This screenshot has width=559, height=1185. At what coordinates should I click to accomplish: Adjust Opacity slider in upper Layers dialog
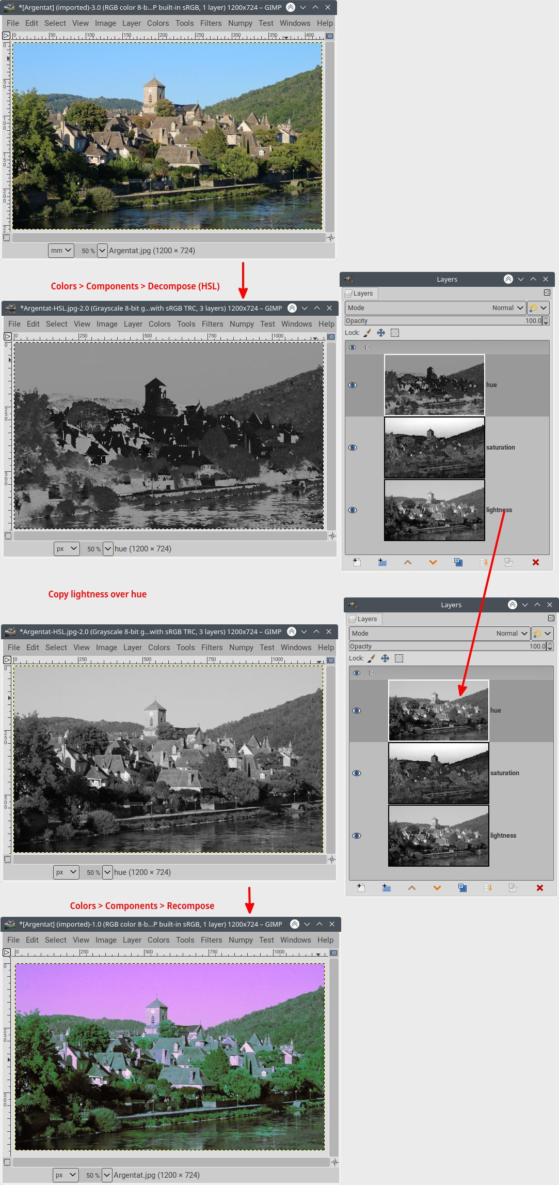tap(444, 321)
